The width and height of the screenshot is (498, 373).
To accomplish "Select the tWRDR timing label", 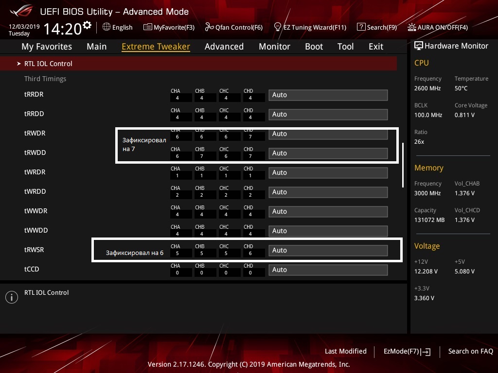I will coord(35,172).
